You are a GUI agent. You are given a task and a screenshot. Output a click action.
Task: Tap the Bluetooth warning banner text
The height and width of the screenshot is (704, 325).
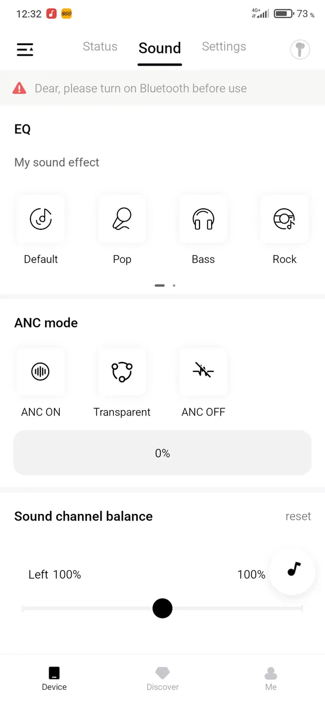point(141,89)
